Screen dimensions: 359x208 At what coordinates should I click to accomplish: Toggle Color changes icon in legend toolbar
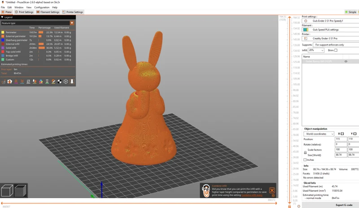(41, 81)
